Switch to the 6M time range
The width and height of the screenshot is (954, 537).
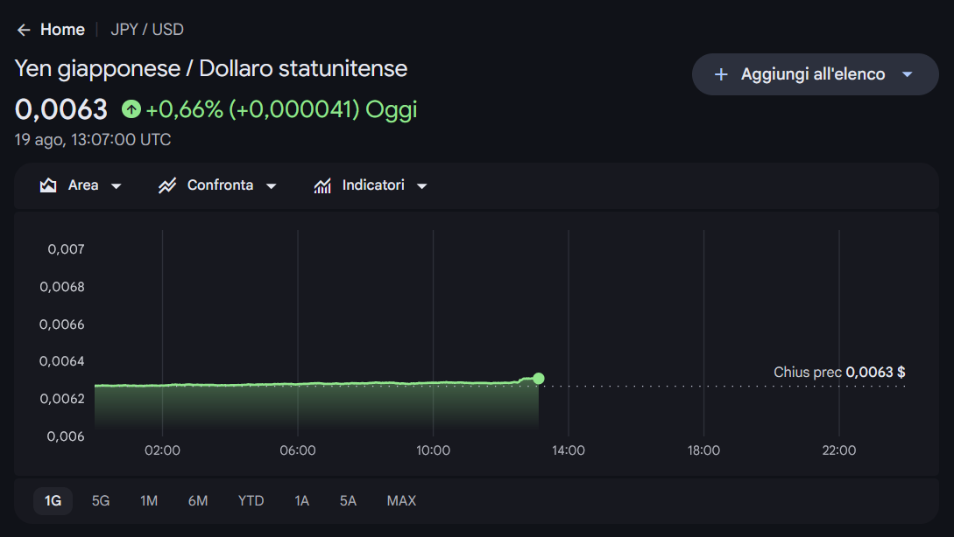[x=198, y=501]
